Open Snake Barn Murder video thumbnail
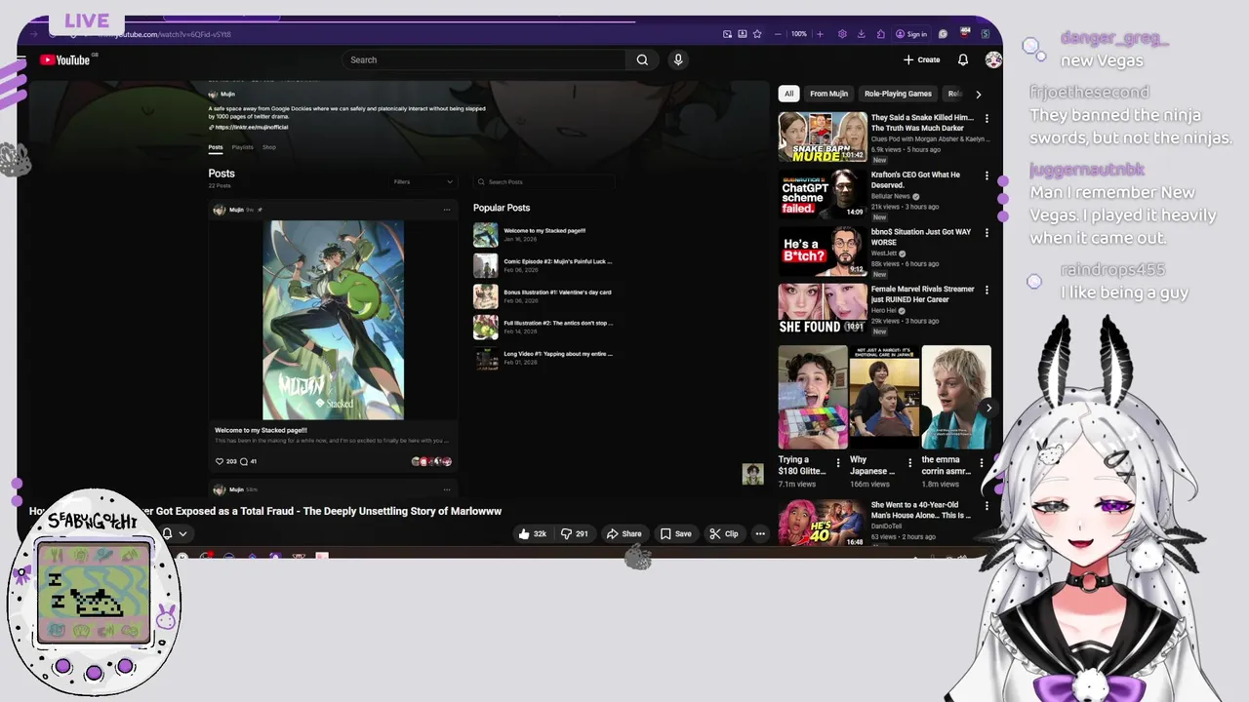The image size is (1249, 702). [823, 136]
